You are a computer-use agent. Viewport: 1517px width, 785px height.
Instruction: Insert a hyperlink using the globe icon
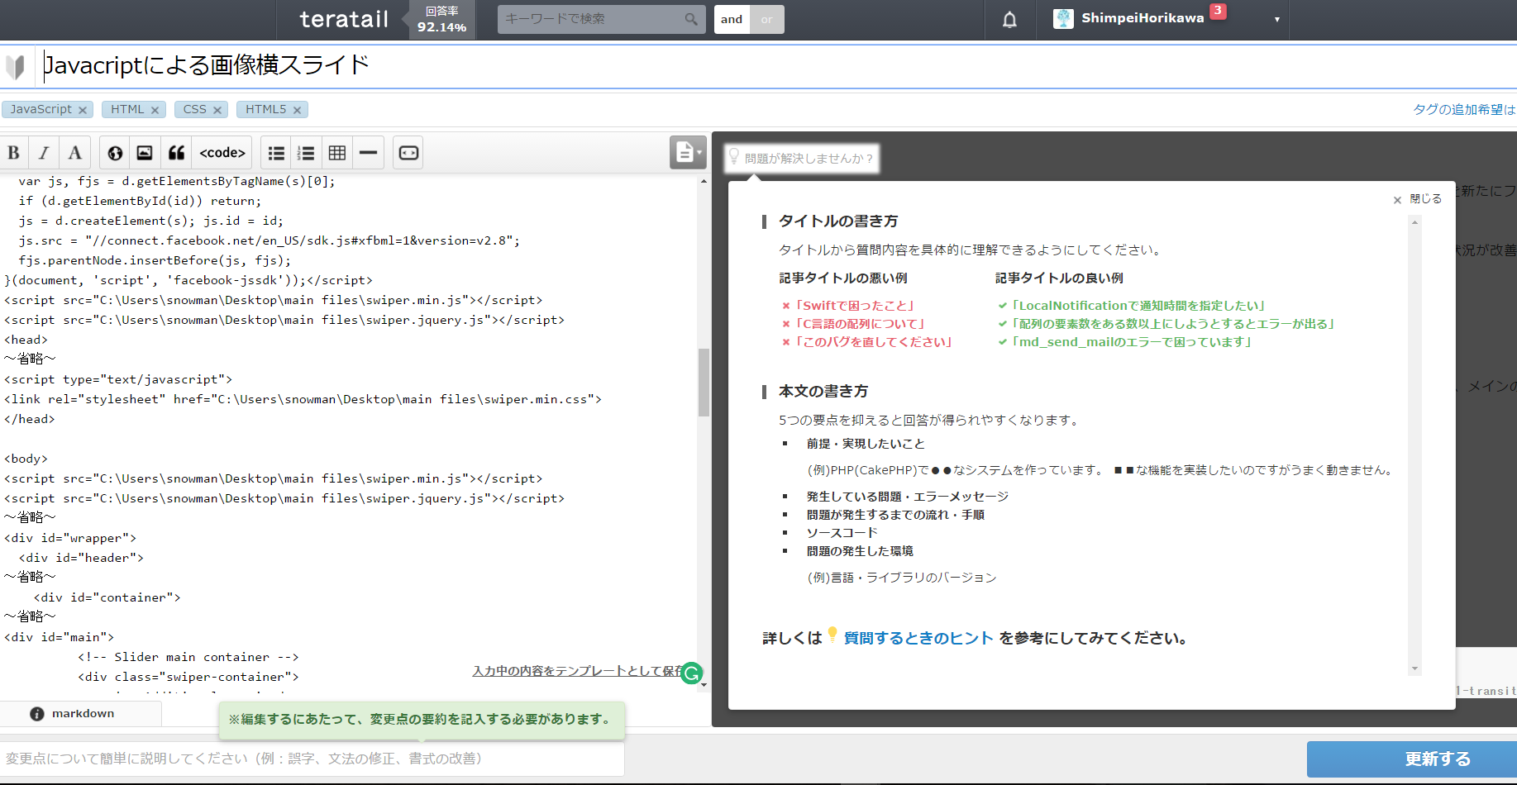(115, 153)
